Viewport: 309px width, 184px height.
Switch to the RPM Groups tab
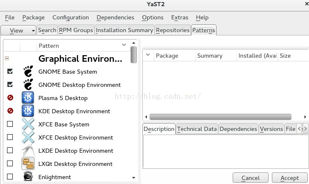(76, 30)
